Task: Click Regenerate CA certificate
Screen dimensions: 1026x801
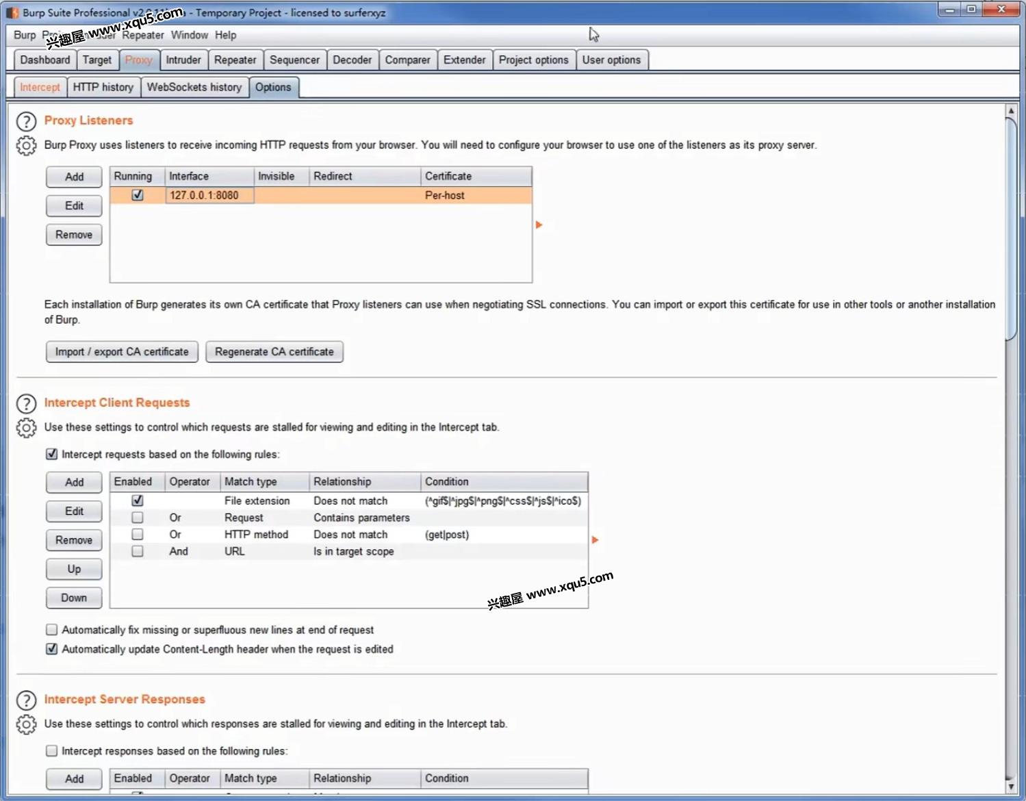Action: (274, 351)
